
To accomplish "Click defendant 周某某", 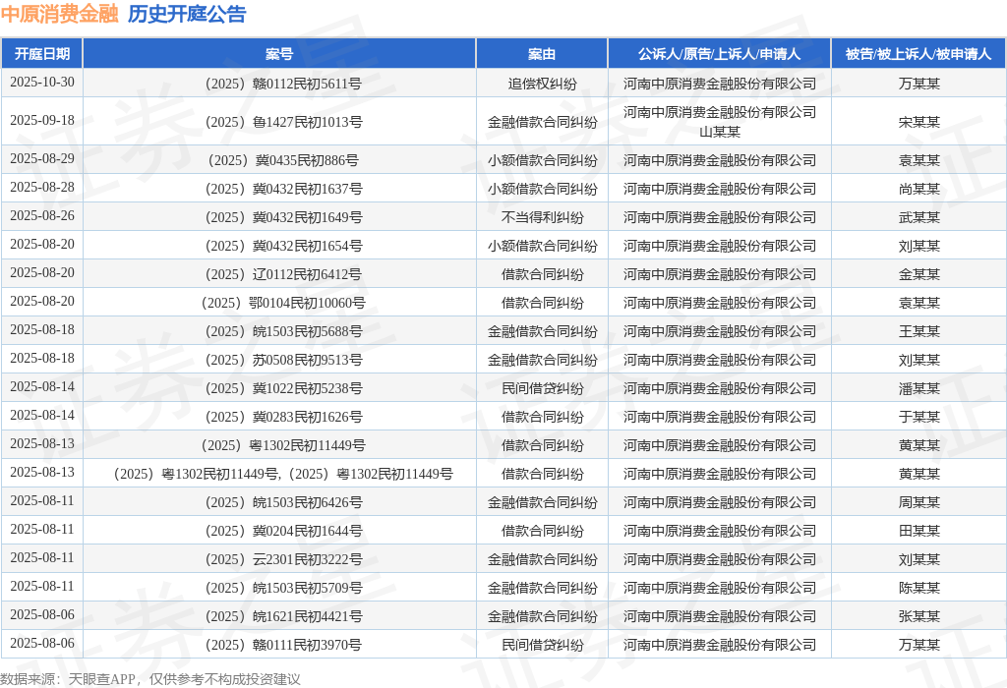I will (x=919, y=502).
